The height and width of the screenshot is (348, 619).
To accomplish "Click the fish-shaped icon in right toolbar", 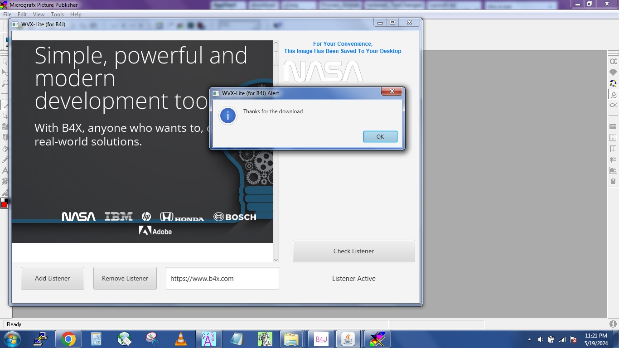I will (613, 105).
